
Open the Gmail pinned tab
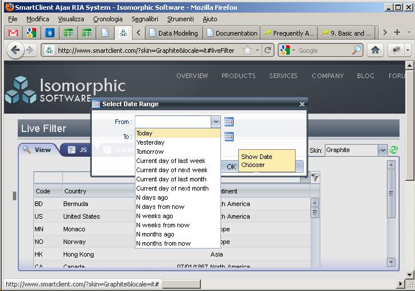point(13,33)
